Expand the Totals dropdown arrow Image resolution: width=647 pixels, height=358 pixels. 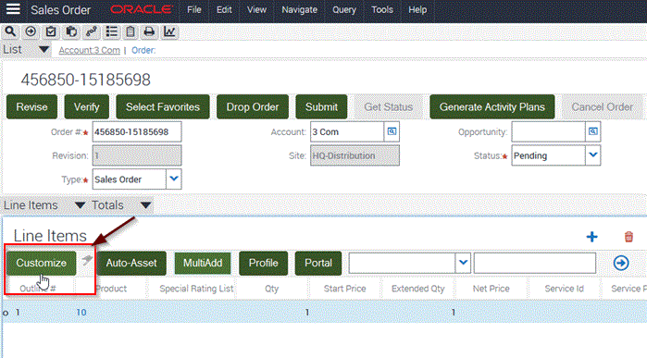(x=145, y=205)
